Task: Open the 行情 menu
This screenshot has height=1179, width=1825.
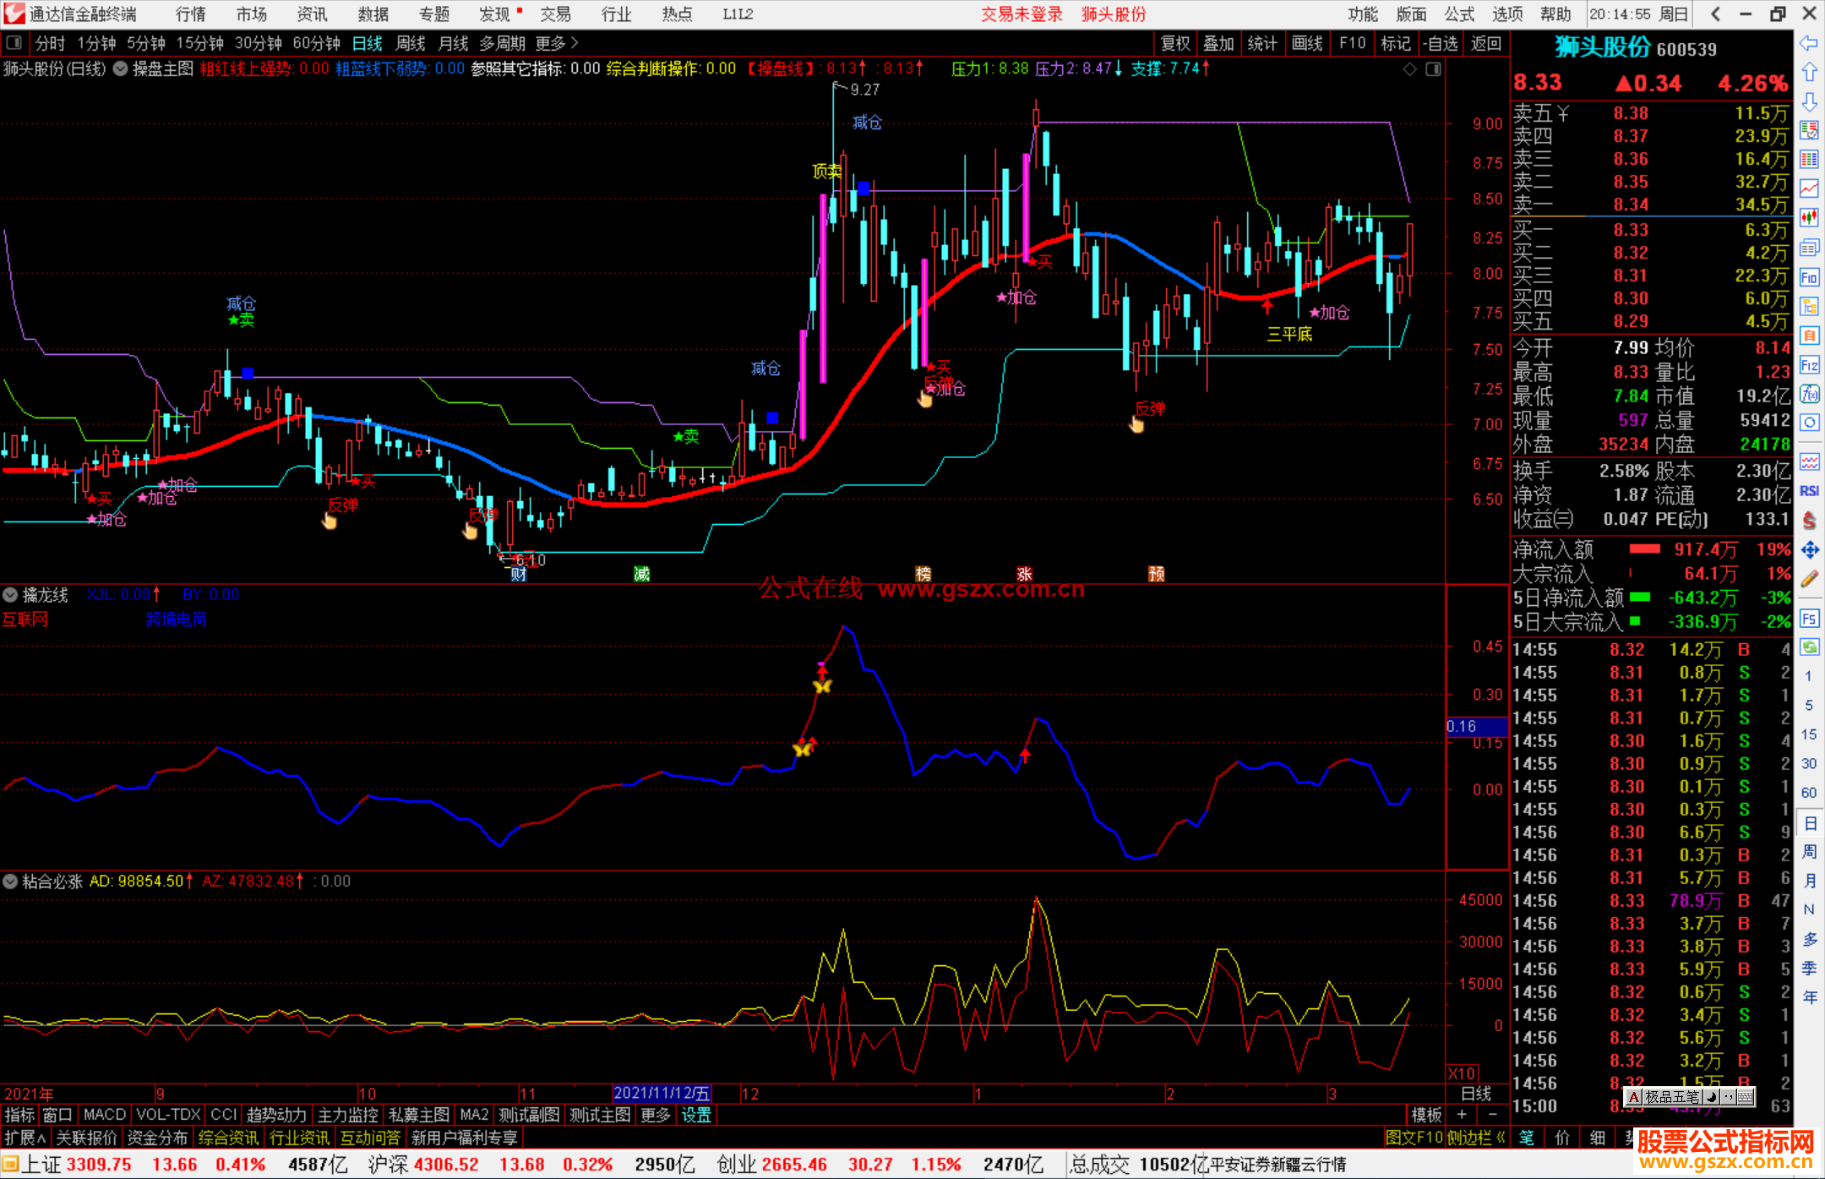Action: pos(191,14)
